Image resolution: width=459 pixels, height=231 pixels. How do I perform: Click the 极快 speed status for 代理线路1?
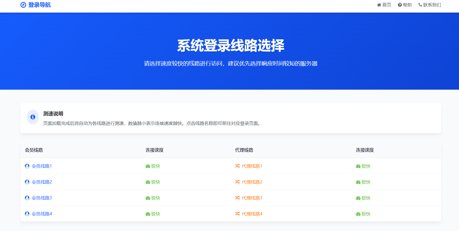(x=366, y=166)
